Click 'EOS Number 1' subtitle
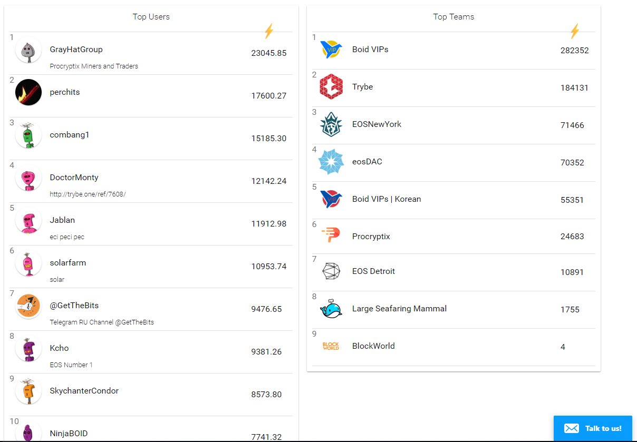 (71, 365)
